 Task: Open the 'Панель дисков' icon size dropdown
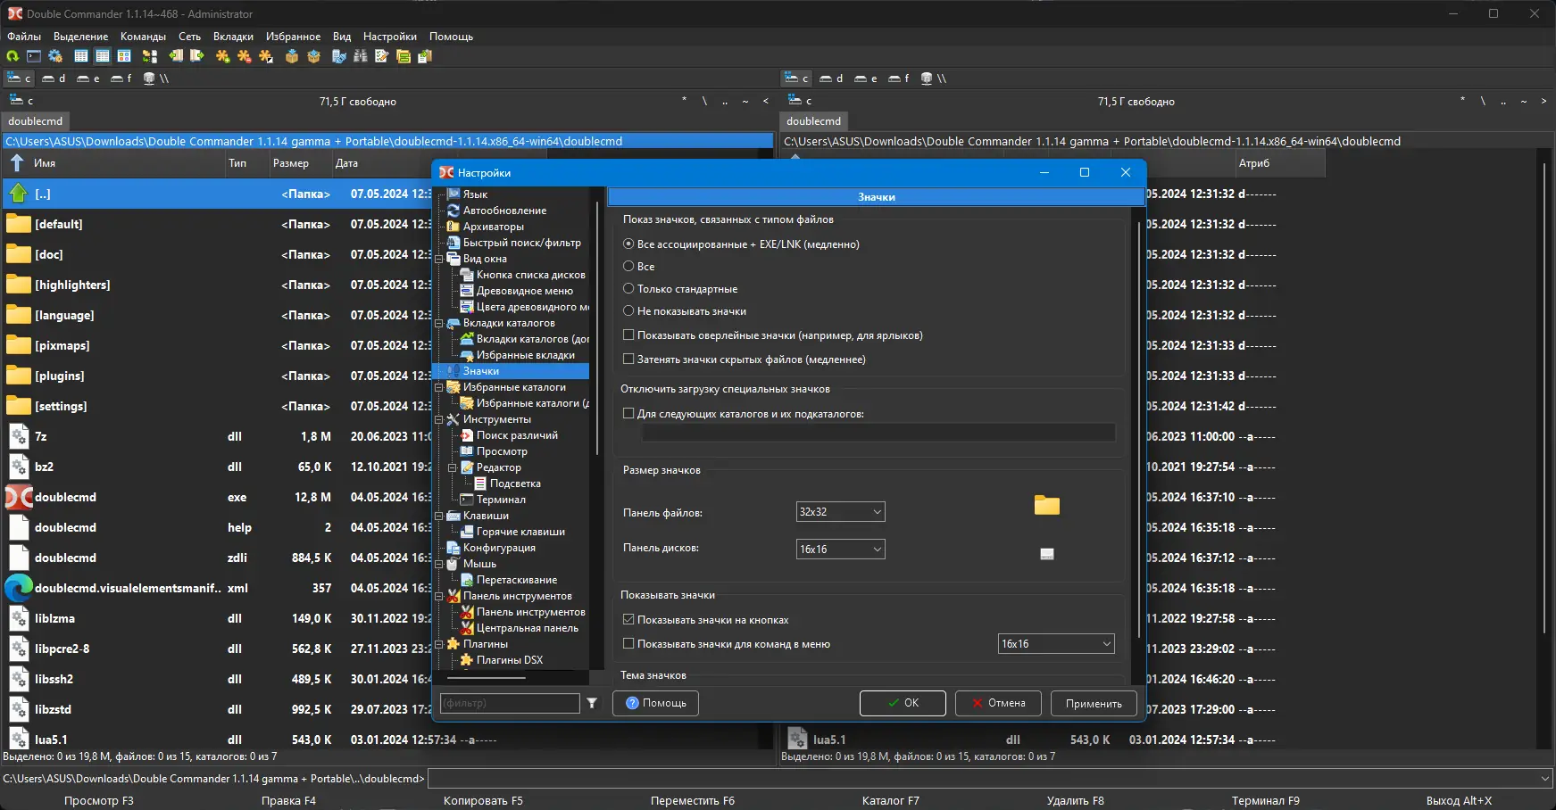tap(840, 550)
